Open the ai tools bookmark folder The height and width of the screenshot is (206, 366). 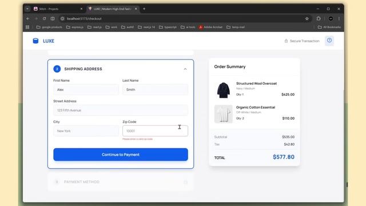tap(188, 27)
